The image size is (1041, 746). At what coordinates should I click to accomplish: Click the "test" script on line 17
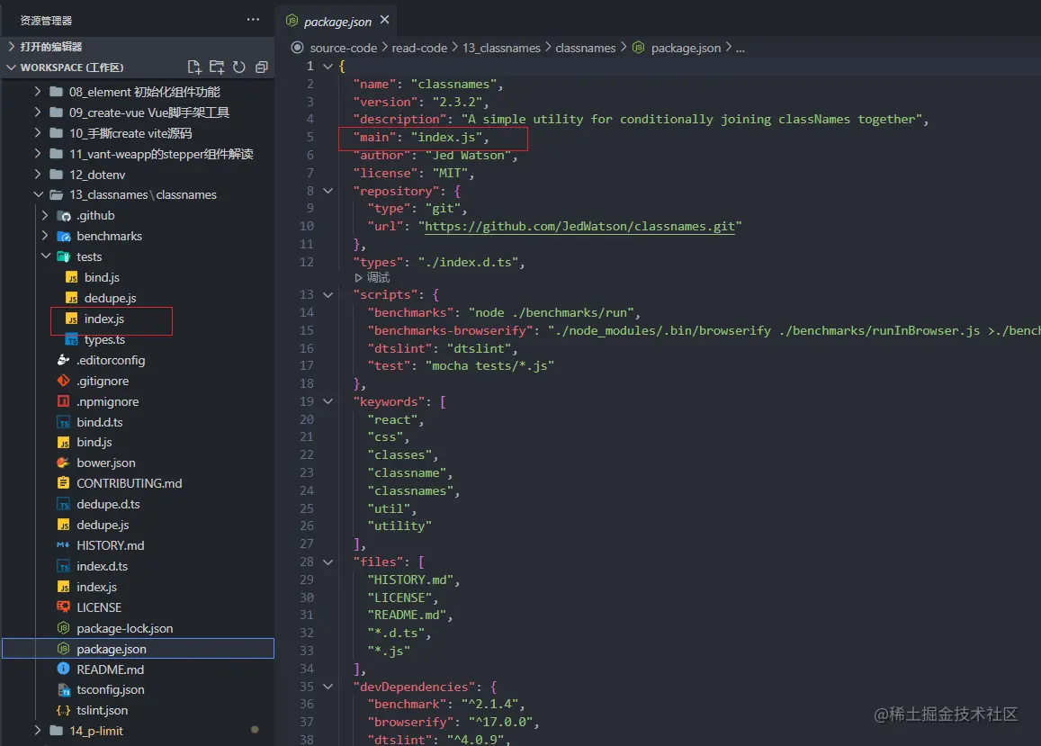tap(389, 365)
